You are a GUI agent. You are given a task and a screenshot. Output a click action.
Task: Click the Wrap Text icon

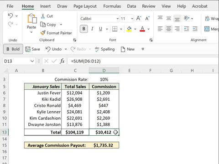(207, 19)
